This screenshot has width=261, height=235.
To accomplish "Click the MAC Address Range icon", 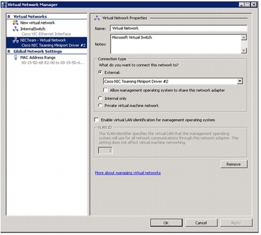I will click(16, 58).
